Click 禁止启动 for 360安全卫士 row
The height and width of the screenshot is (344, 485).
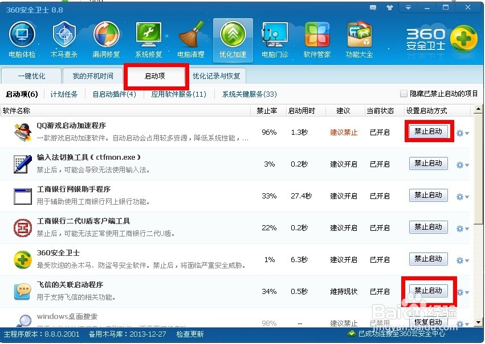click(429, 259)
